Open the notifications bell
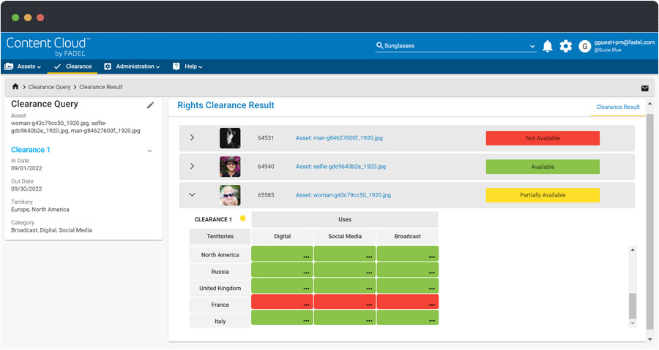The height and width of the screenshot is (350, 659). tap(547, 46)
